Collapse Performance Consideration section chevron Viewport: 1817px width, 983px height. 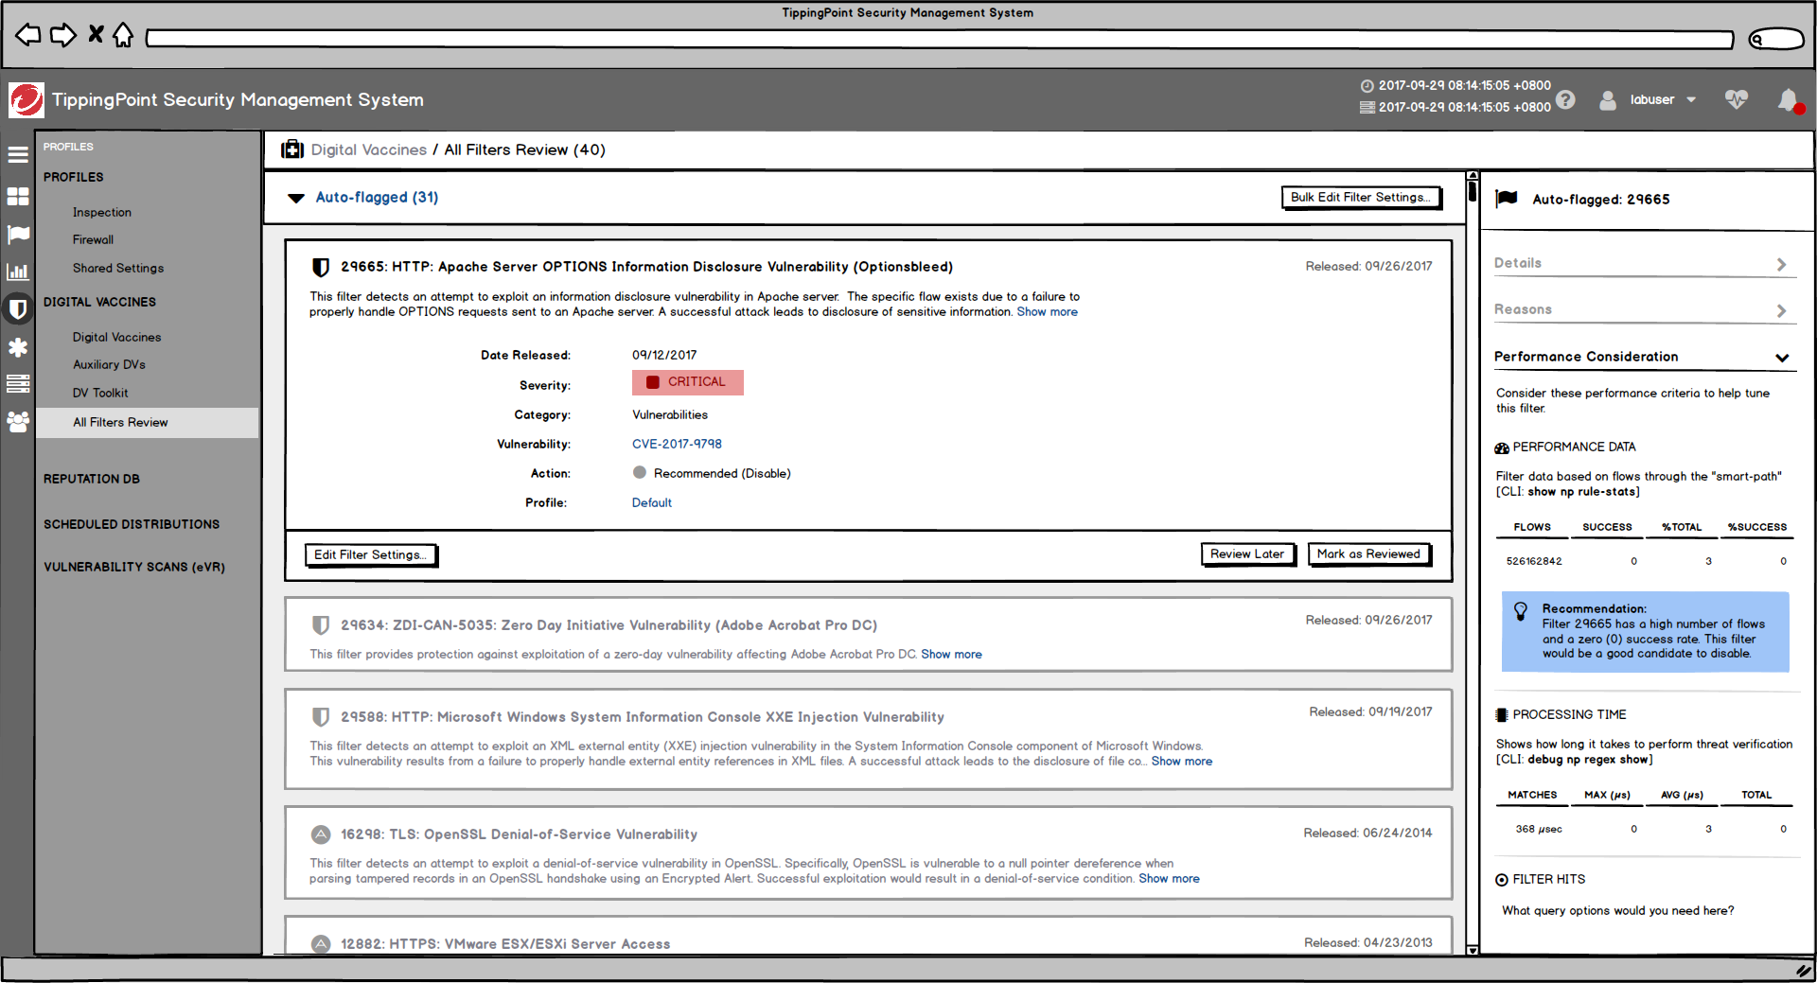[1782, 358]
